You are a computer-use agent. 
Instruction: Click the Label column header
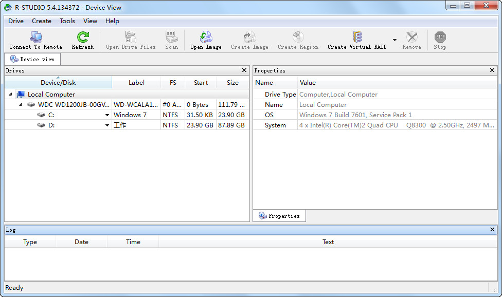[136, 83]
